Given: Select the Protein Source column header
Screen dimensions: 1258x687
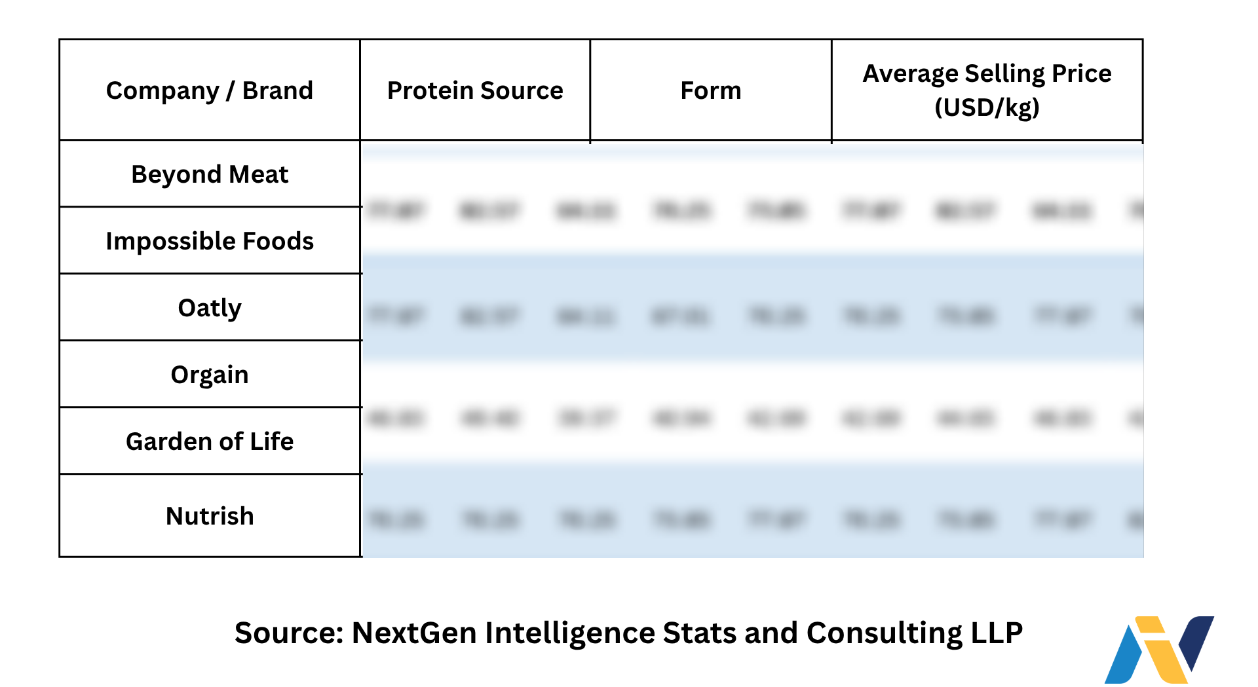Looking at the screenshot, I should point(475,90).
